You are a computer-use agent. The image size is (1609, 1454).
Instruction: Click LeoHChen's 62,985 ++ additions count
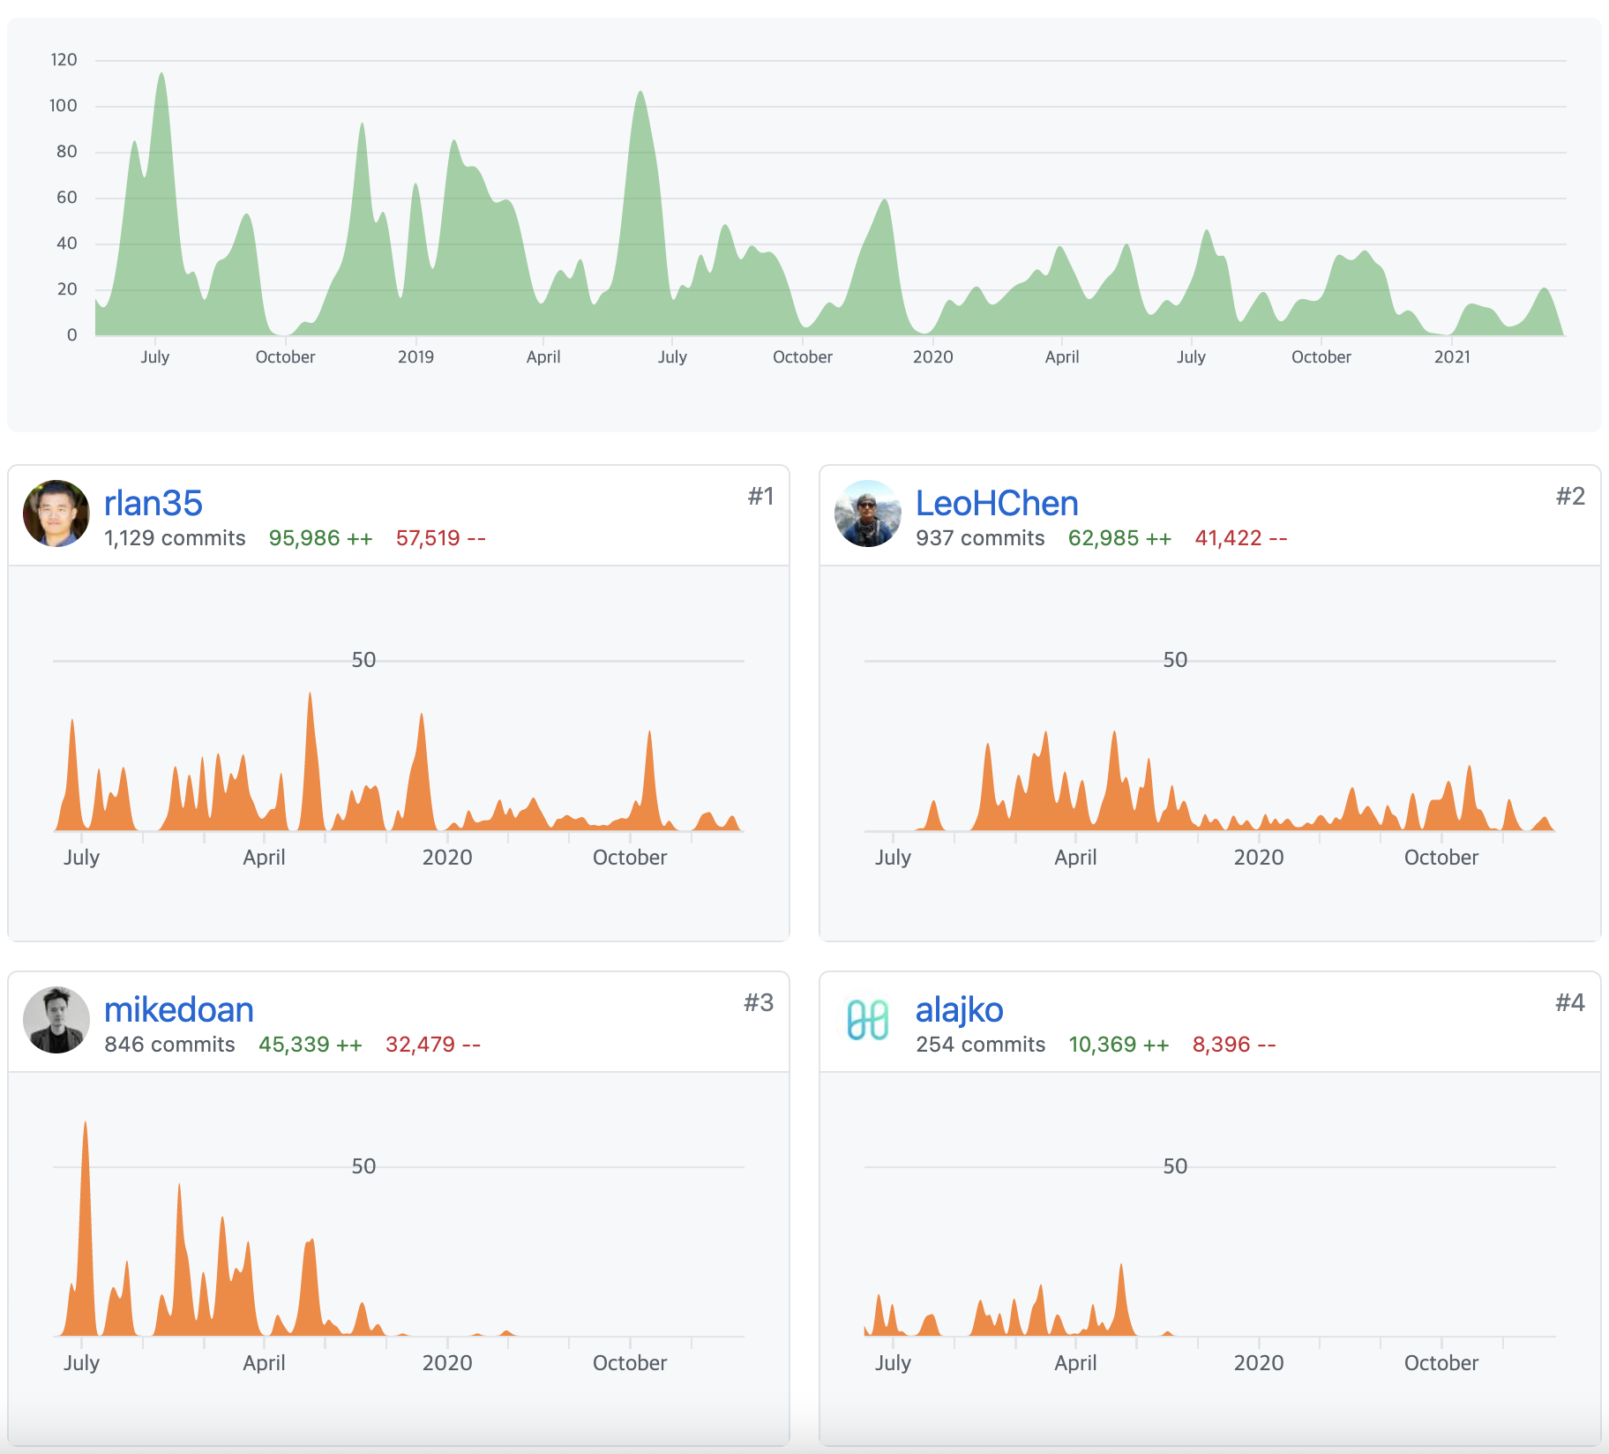click(1120, 538)
